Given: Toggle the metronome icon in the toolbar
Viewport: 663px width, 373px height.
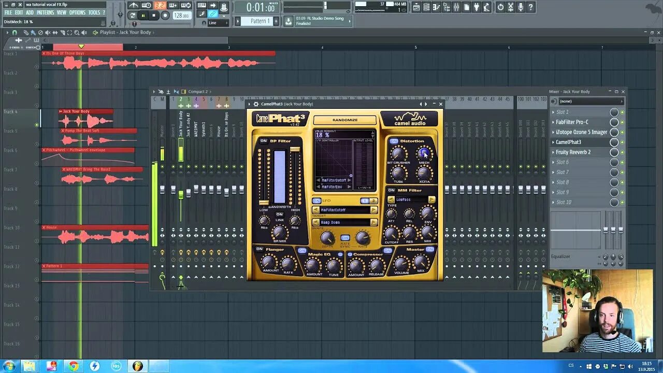Looking at the screenshot, I should tap(134, 6).
